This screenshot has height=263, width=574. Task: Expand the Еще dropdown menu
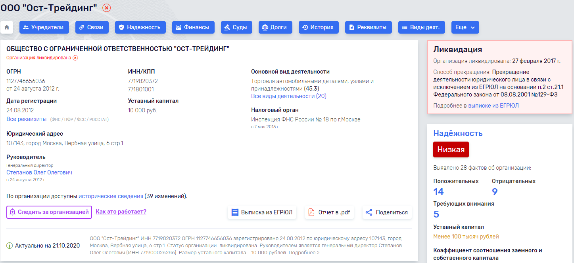pos(465,27)
